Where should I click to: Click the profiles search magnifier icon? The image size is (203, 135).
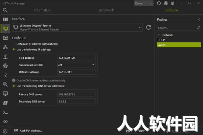pyautogui.click(x=199, y=28)
